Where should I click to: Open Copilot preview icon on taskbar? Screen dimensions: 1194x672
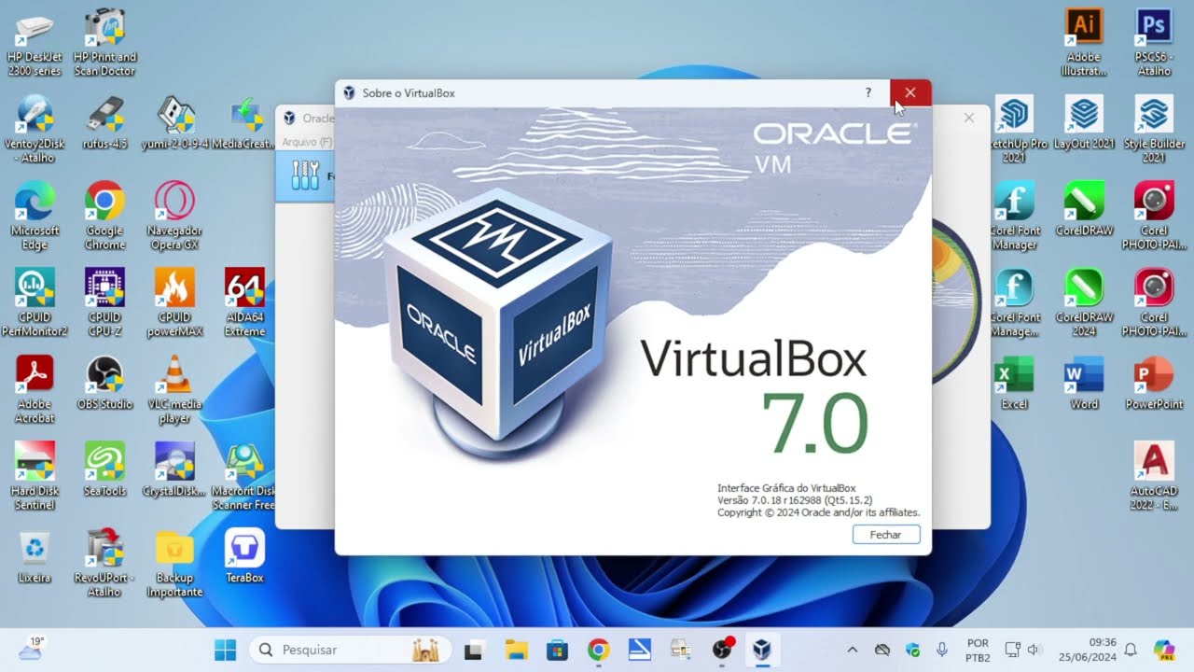(x=1163, y=650)
